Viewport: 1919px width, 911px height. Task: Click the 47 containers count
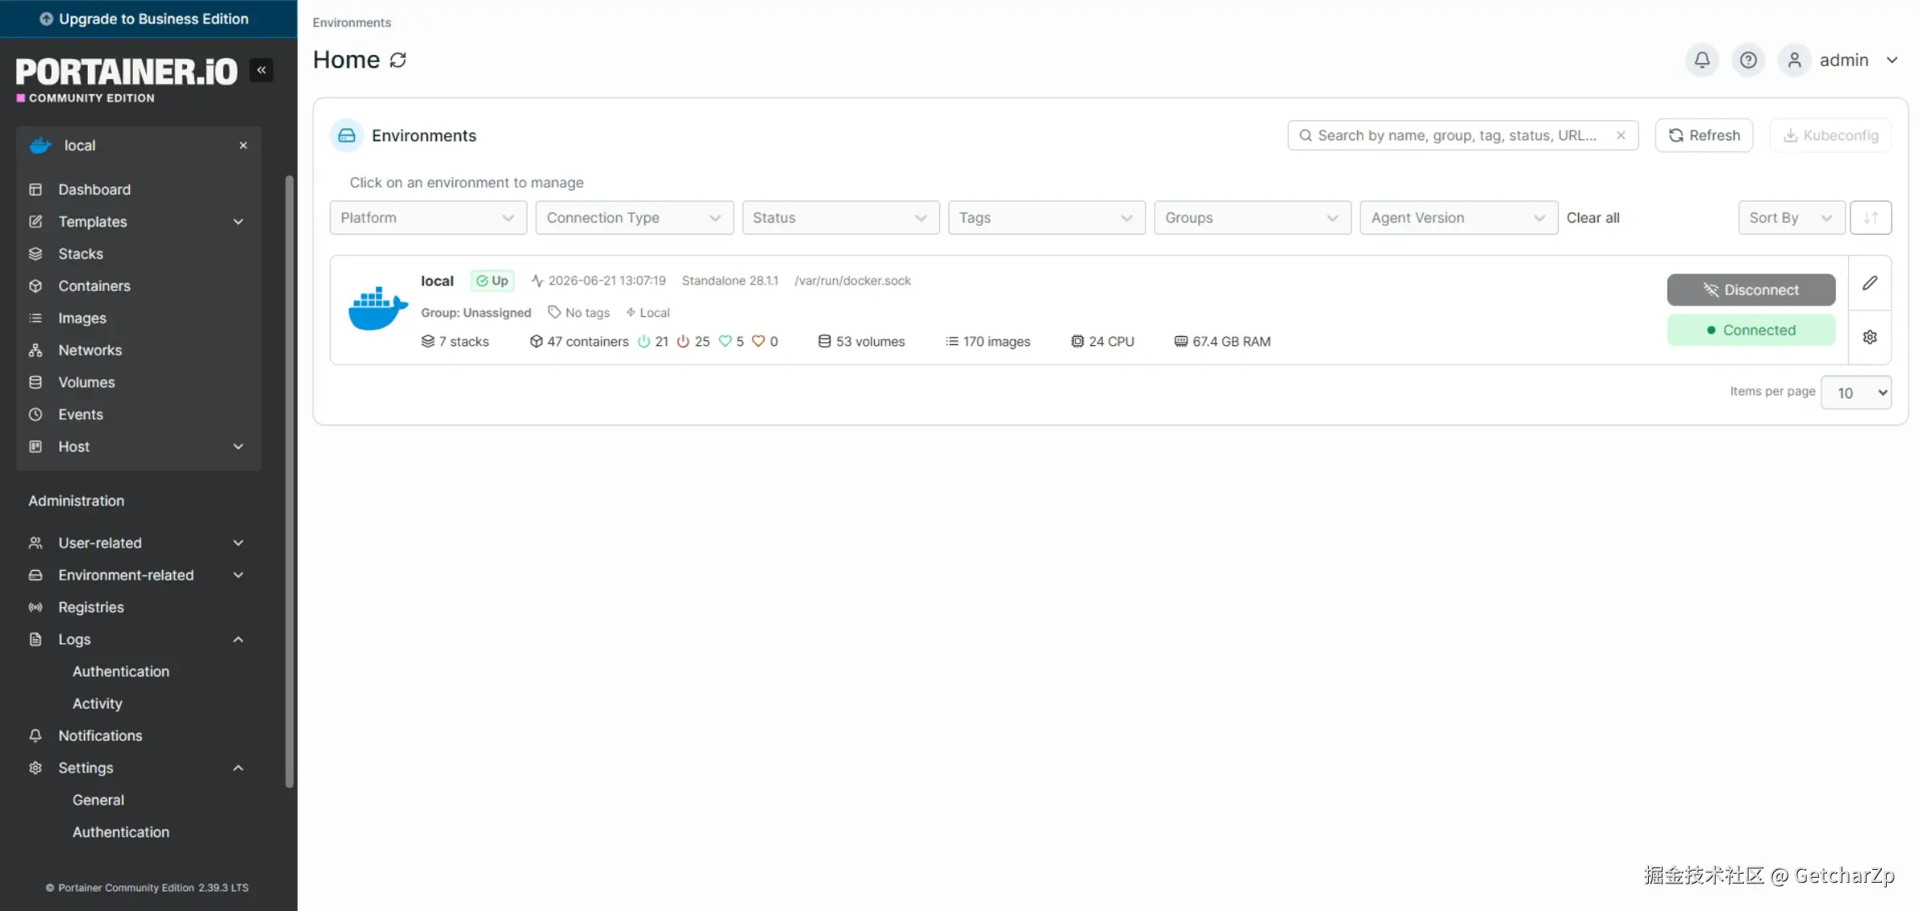coord(579,342)
